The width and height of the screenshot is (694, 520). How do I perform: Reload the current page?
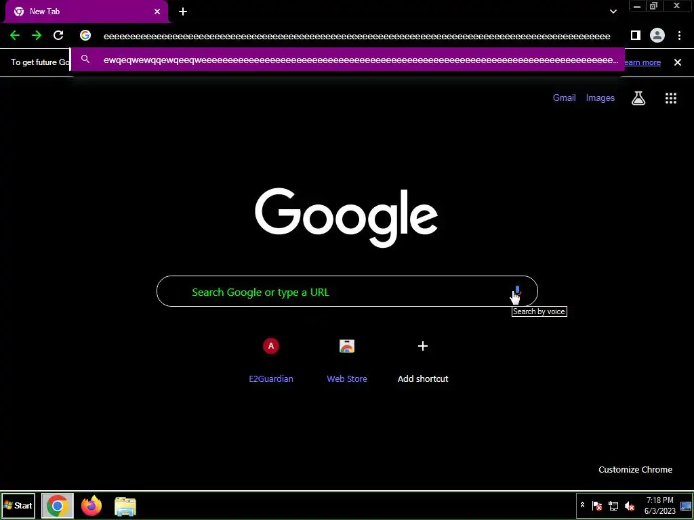click(58, 35)
